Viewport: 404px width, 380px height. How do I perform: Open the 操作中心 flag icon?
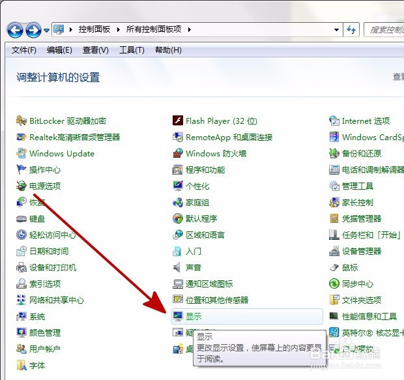21,169
